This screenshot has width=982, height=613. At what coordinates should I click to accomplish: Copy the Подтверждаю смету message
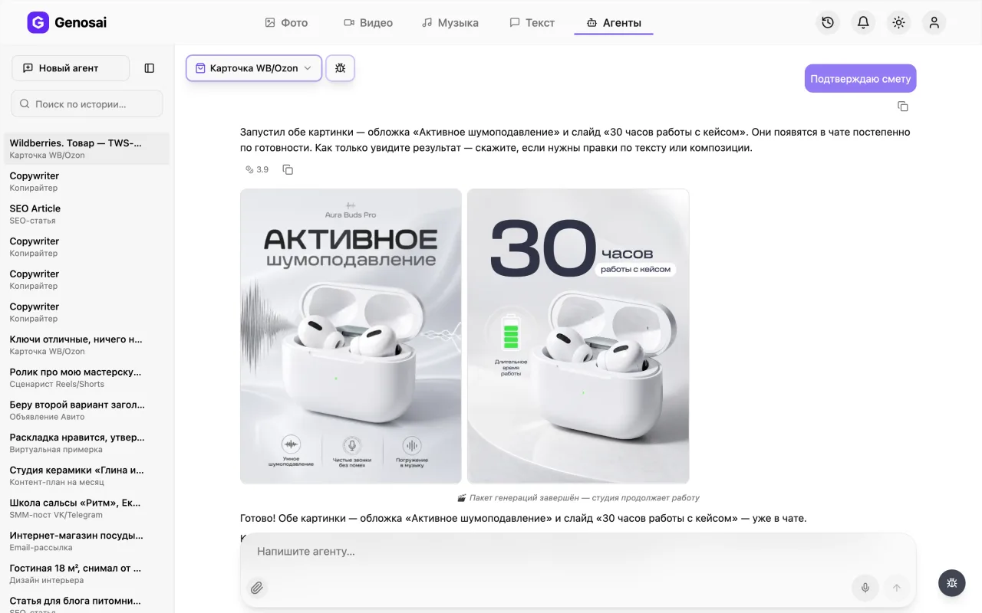click(x=903, y=107)
